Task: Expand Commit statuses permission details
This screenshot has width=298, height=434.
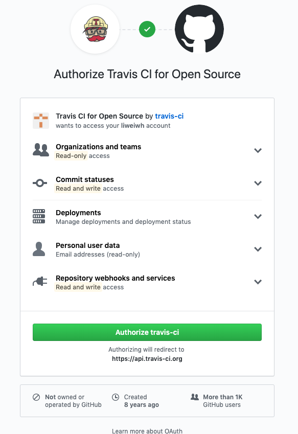Action: [x=258, y=183]
